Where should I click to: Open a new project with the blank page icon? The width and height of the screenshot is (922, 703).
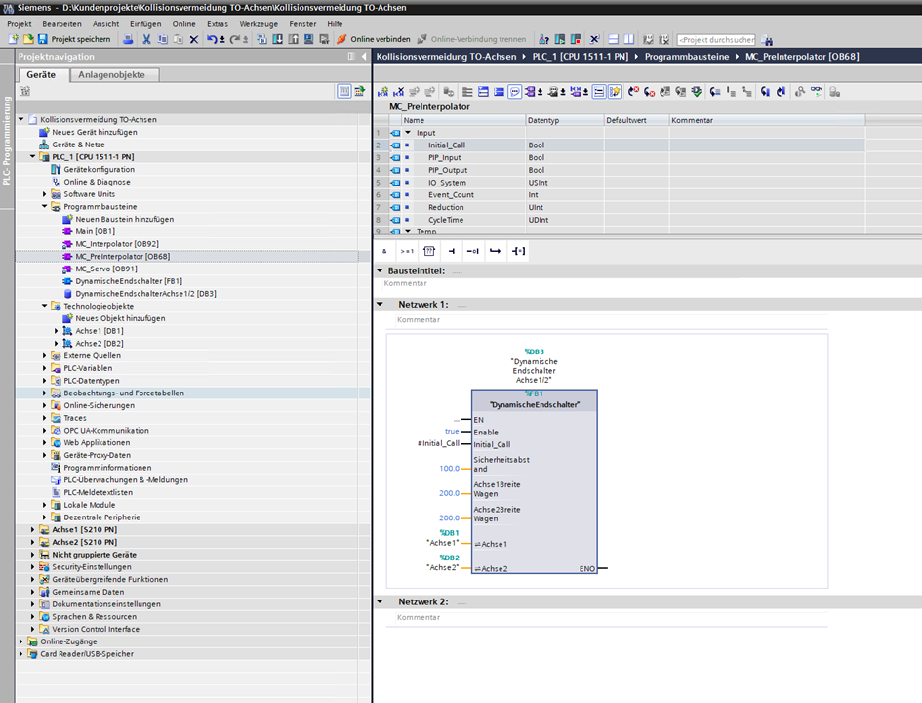[12, 39]
